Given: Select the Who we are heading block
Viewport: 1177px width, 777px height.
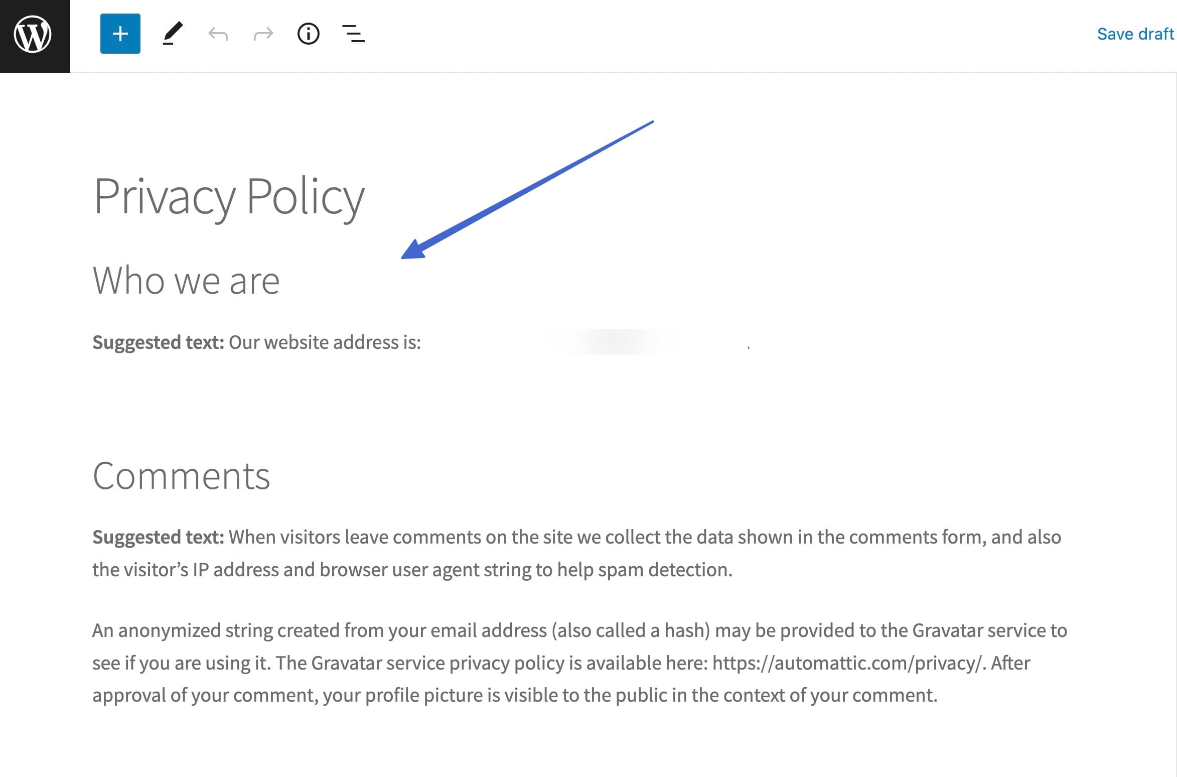Looking at the screenshot, I should [186, 281].
